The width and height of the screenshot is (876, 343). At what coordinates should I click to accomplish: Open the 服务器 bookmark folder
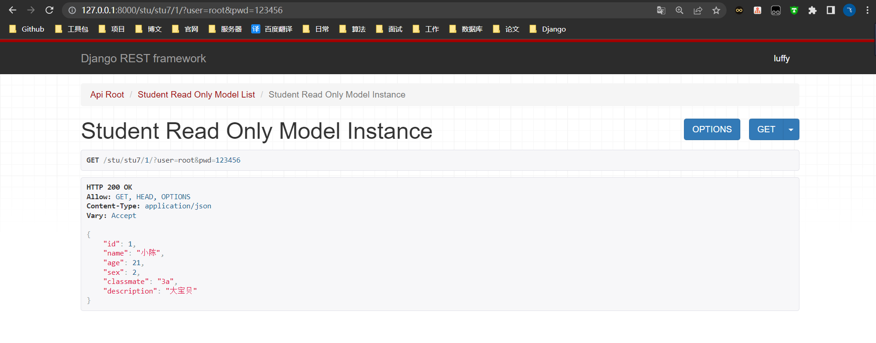click(x=225, y=29)
